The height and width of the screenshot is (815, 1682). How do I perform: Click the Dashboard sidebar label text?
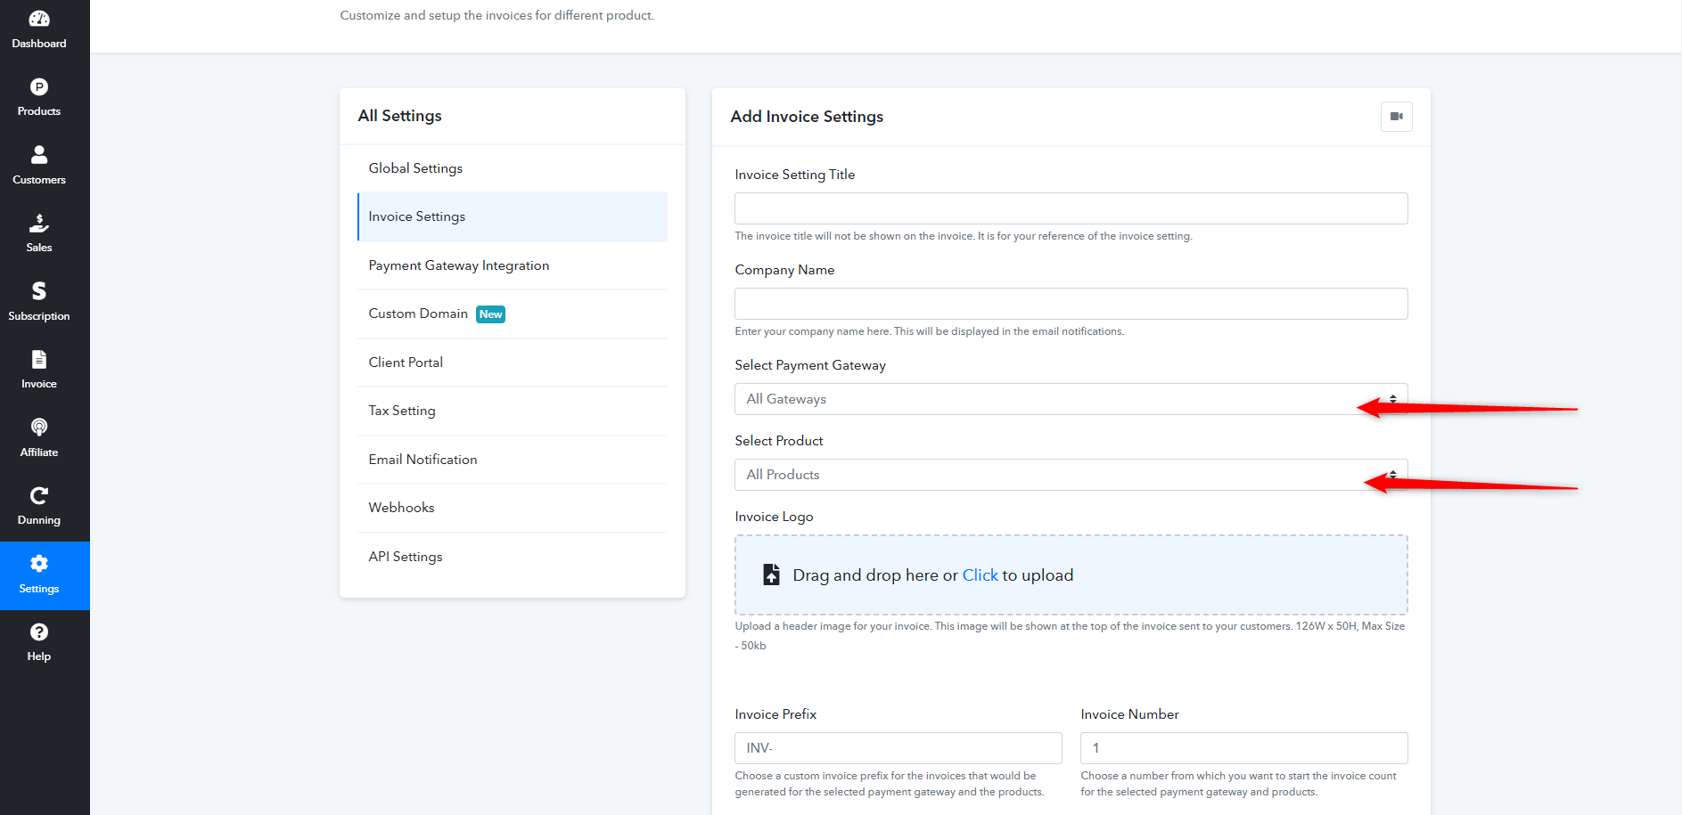coord(39,44)
